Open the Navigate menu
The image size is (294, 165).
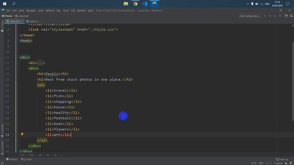[31, 11]
